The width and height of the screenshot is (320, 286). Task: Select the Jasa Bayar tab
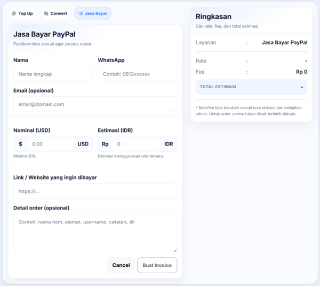click(93, 13)
